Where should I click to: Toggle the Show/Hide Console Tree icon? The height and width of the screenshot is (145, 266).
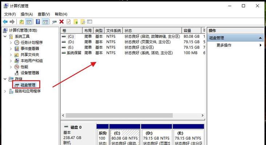coord(29,22)
